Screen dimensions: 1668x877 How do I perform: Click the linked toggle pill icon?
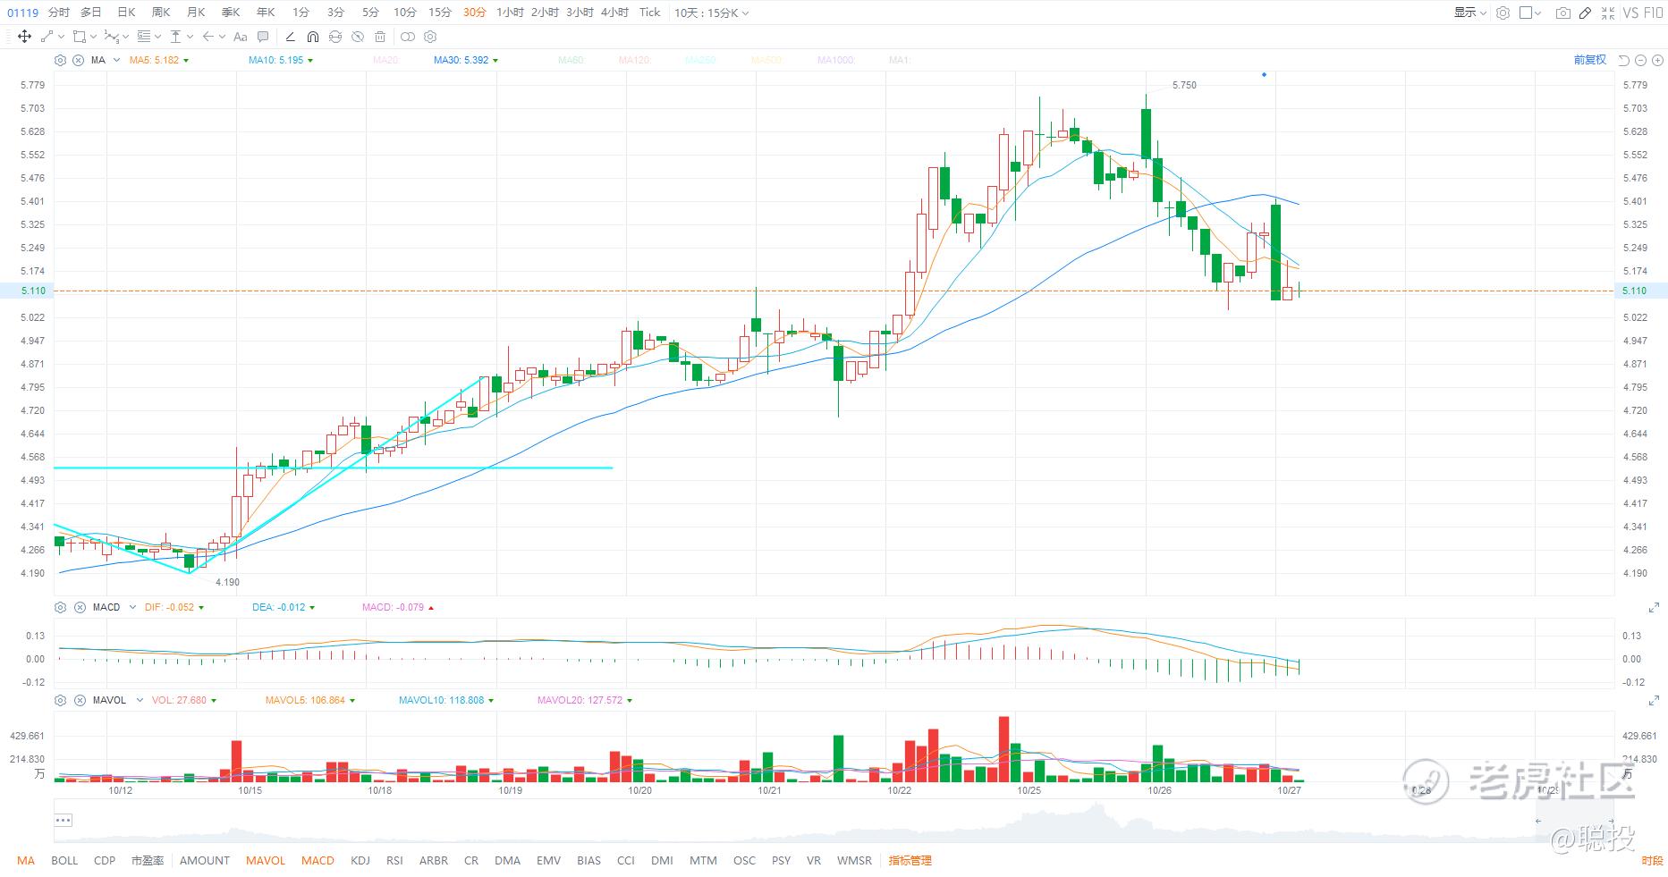[408, 37]
